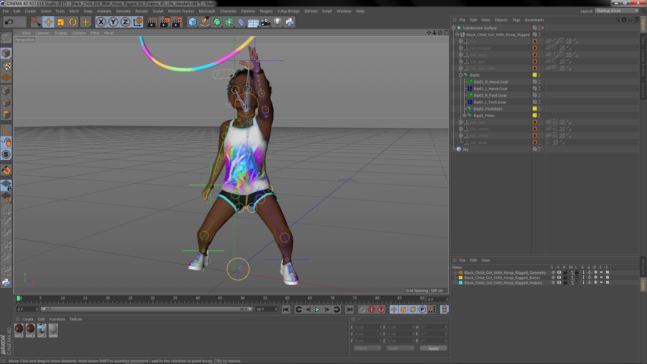Select the Sky object
647x364 pixels.
465,149
